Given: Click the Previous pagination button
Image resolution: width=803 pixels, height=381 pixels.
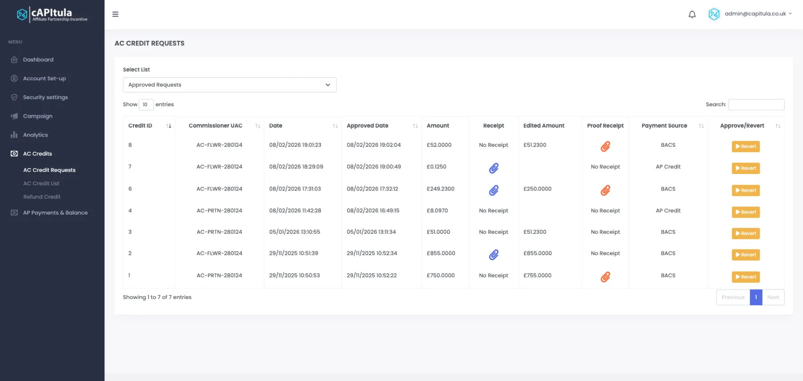Looking at the screenshot, I should tap(733, 297).
